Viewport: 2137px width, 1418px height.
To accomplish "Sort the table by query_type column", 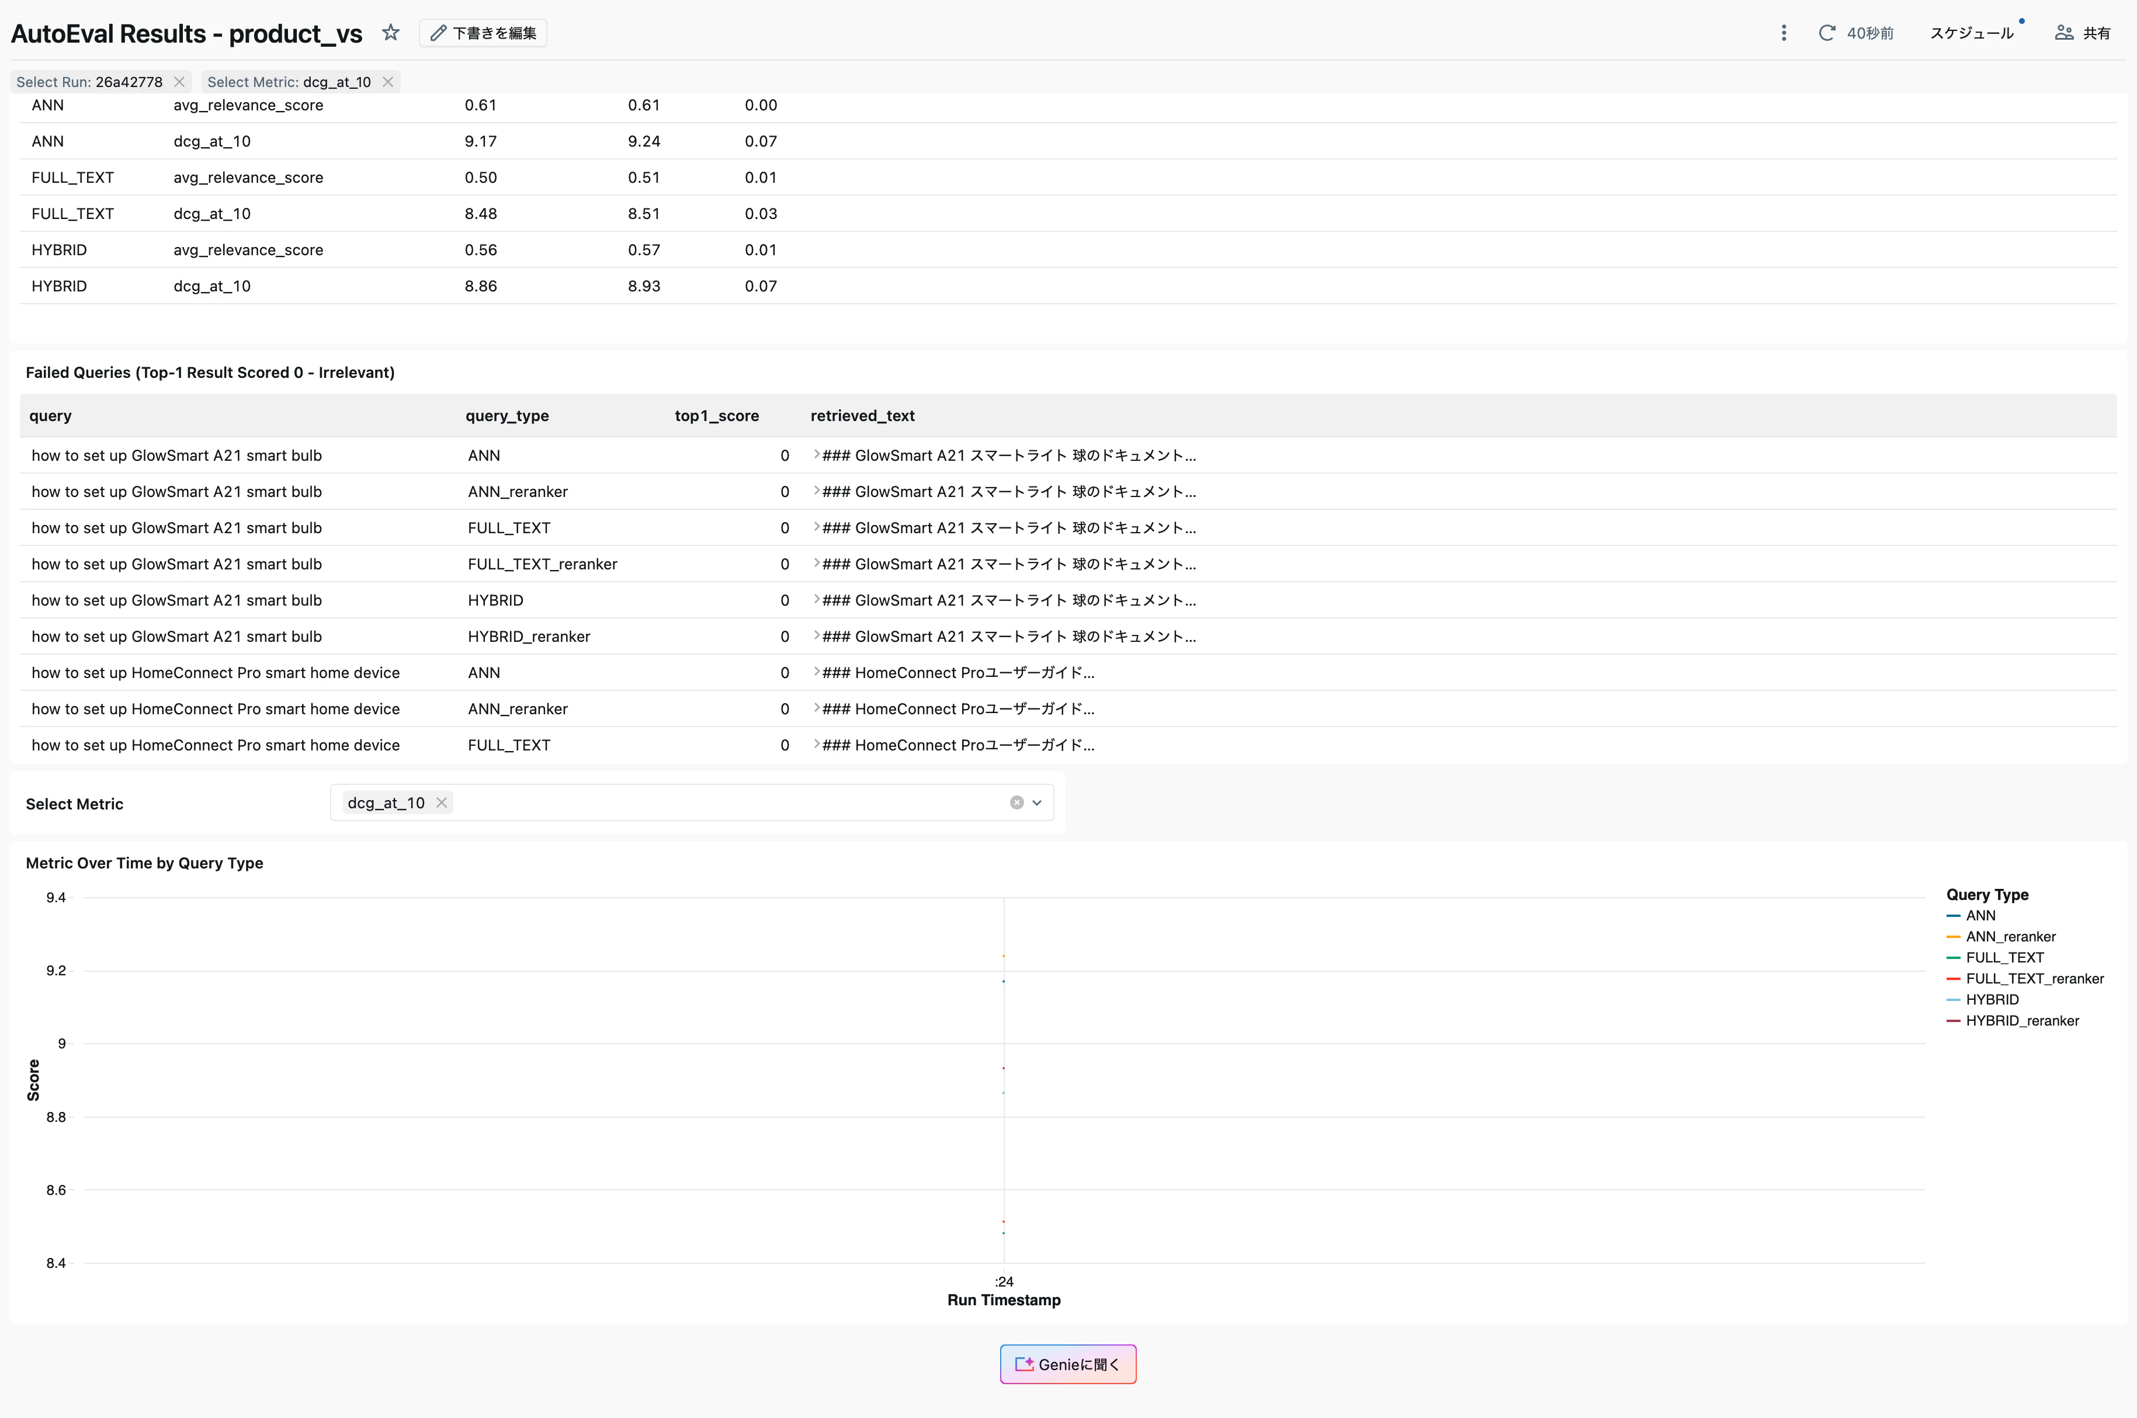I will click(x=507, y=415).
